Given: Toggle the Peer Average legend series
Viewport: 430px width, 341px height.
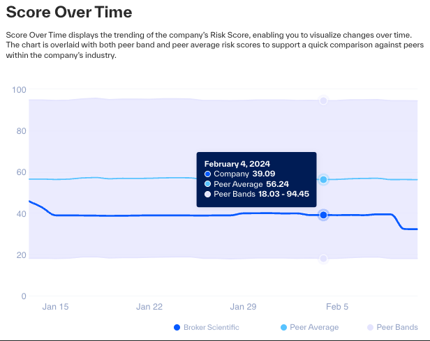Looking at the screenshot, I should click(x=310, y=327).
